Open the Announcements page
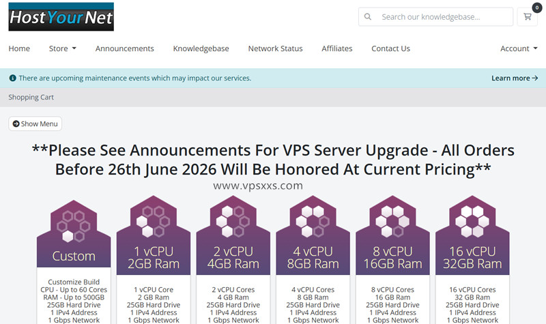Screen dimensions: 546x324 tap(125, 48)
